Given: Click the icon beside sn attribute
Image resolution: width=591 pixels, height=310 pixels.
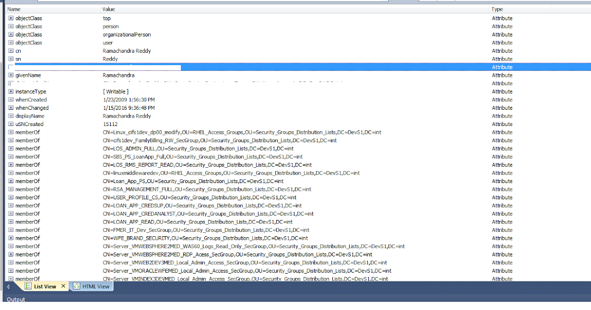Looking at the screenshot, I should (11, 59).
